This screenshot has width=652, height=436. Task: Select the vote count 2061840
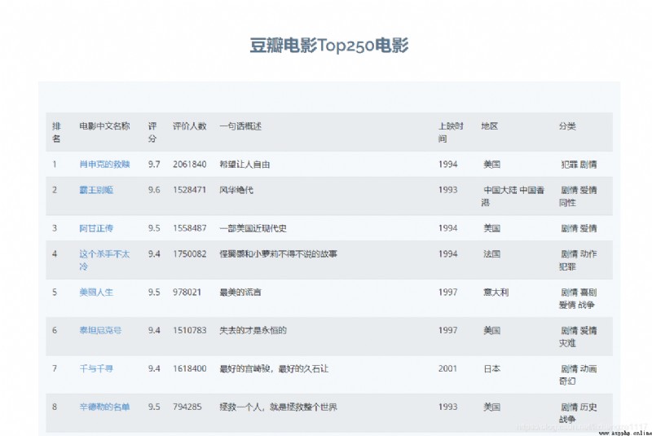coord(190,164)
